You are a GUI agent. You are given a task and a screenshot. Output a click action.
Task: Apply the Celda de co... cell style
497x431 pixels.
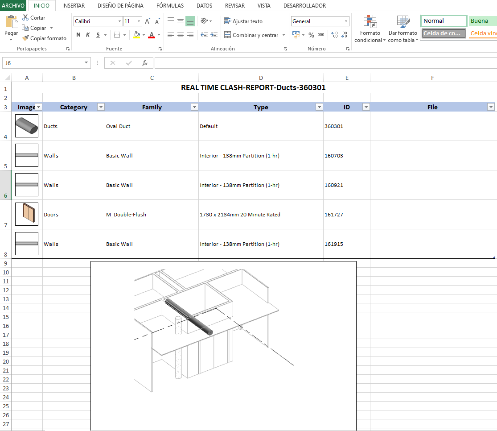point(444,33)
